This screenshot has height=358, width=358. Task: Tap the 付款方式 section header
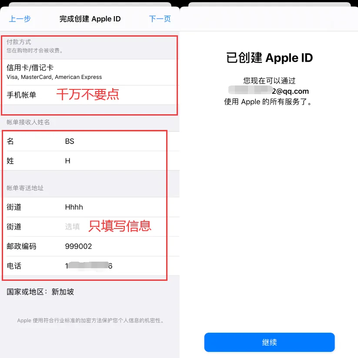click(x=19, y=42)
